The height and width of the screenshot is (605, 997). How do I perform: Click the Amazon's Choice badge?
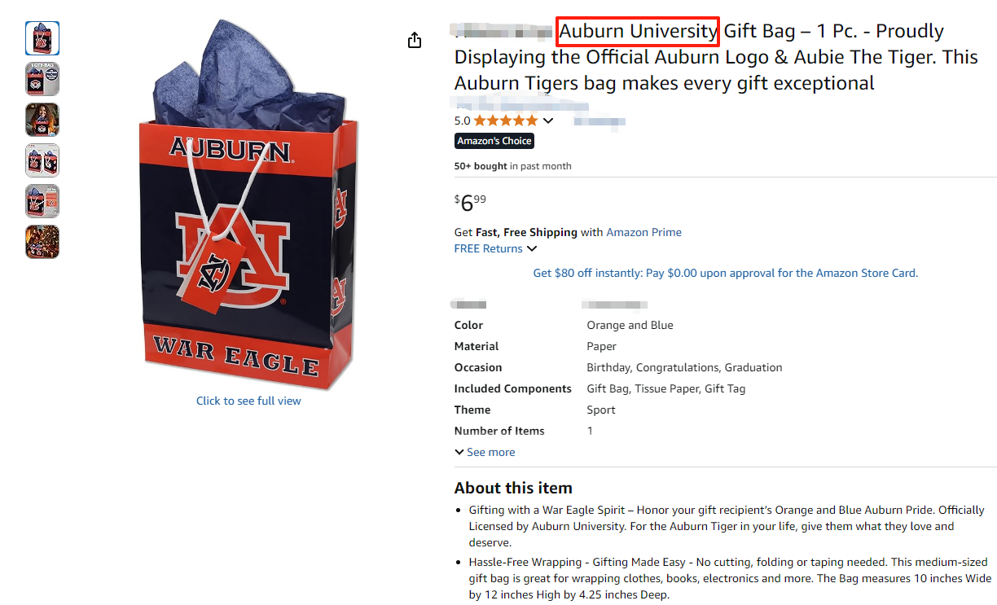tap(494, 141)
